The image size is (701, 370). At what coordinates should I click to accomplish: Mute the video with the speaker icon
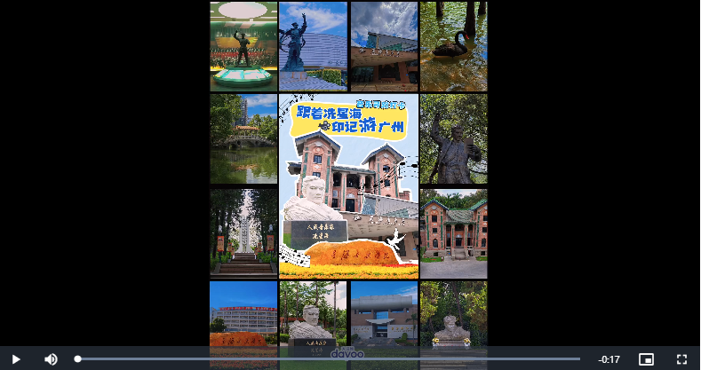pyautogui.click(x=51, y=359)
